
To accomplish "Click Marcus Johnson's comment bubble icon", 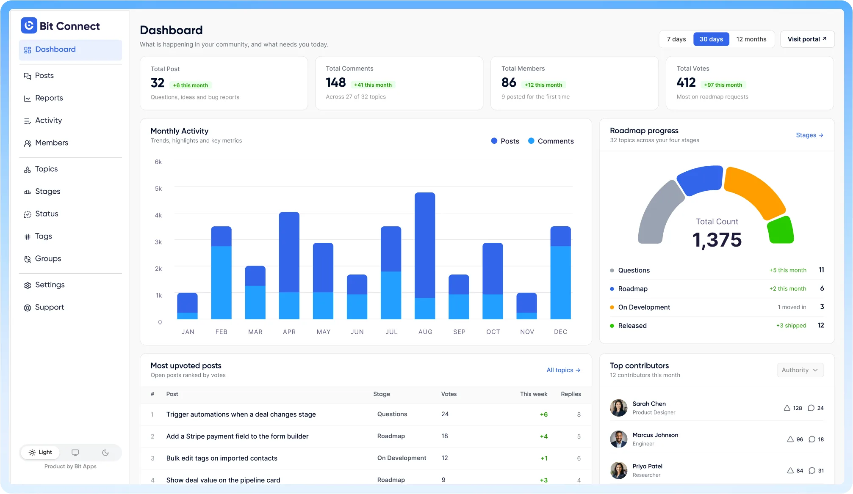I will point(812,439).
